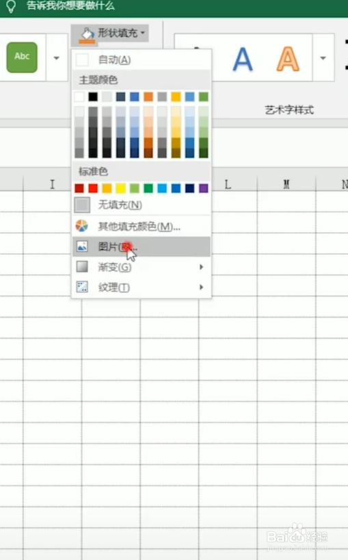The height and width of the screenshot is (560, 348).
Task: Pick the blue theme color swatch
Action: (x=135, y=97)
